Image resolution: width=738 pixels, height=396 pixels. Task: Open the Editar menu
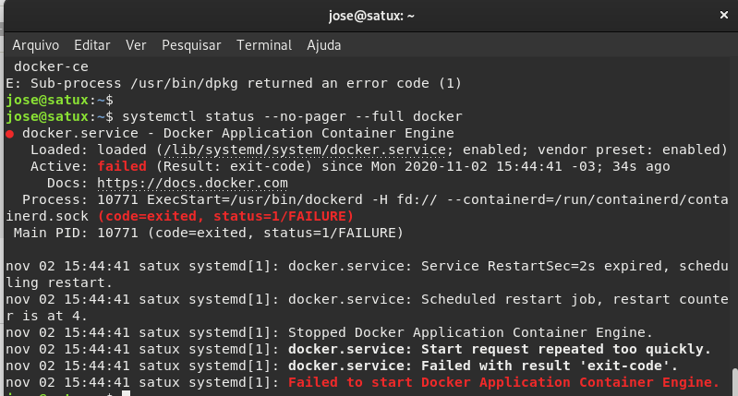tap(91, 45)
